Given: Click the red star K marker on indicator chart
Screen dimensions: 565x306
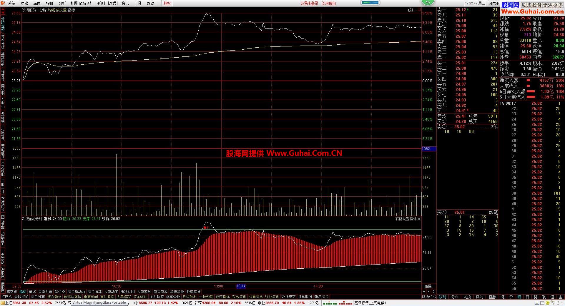Looking at the screenshot, I should tap(207, 228).
